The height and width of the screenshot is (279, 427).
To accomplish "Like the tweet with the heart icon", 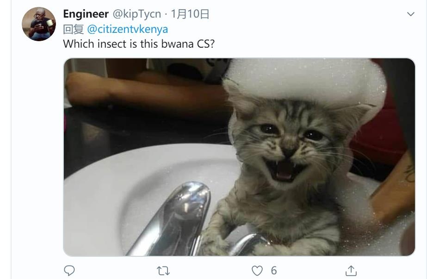I will tap(257, 271).
